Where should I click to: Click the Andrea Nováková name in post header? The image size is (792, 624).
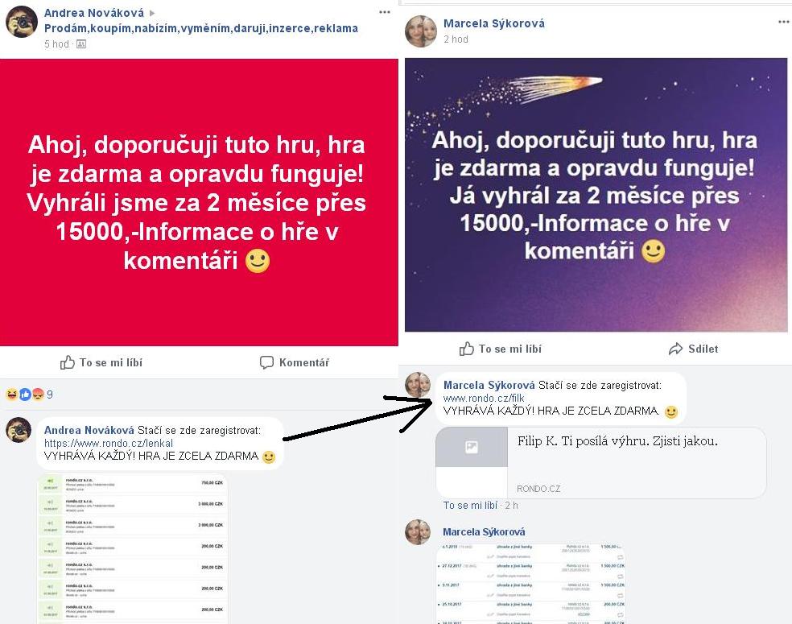coord(94,13)
